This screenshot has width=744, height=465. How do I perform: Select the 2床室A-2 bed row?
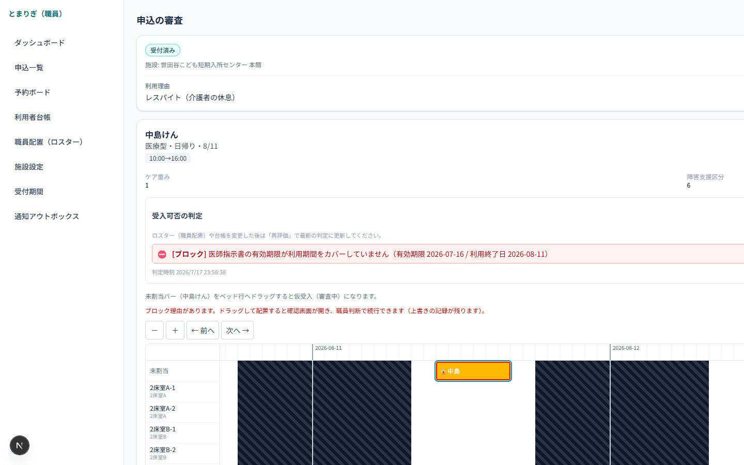click(x=182, y=412)
